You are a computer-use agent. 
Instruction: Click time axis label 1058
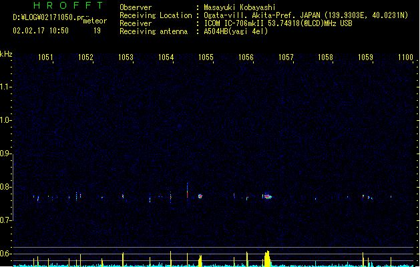325,57
